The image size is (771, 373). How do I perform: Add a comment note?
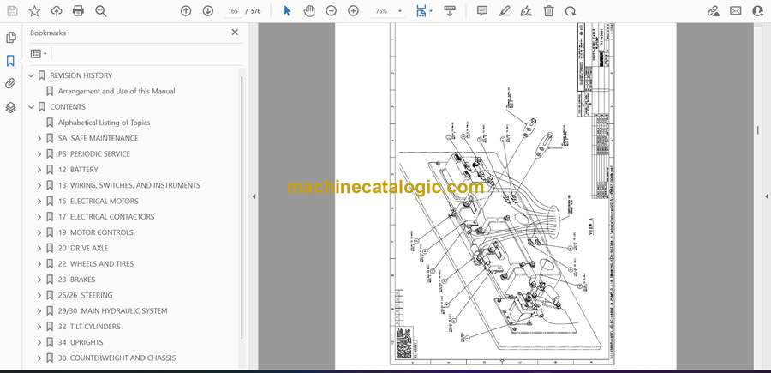(x=482, y=11)
